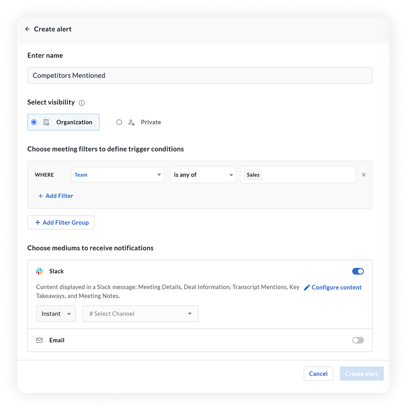Click the Add Filter link
The image size is (407, 410).
click(55, 196)
